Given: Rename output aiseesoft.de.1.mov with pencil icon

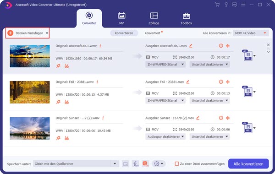Looking at the screenshot, I should tap(191, 46).
